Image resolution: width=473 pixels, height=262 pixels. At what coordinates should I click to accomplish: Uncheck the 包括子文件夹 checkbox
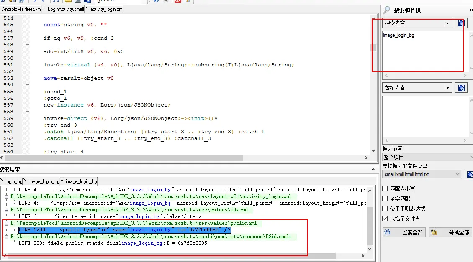[x=385, y=218]
